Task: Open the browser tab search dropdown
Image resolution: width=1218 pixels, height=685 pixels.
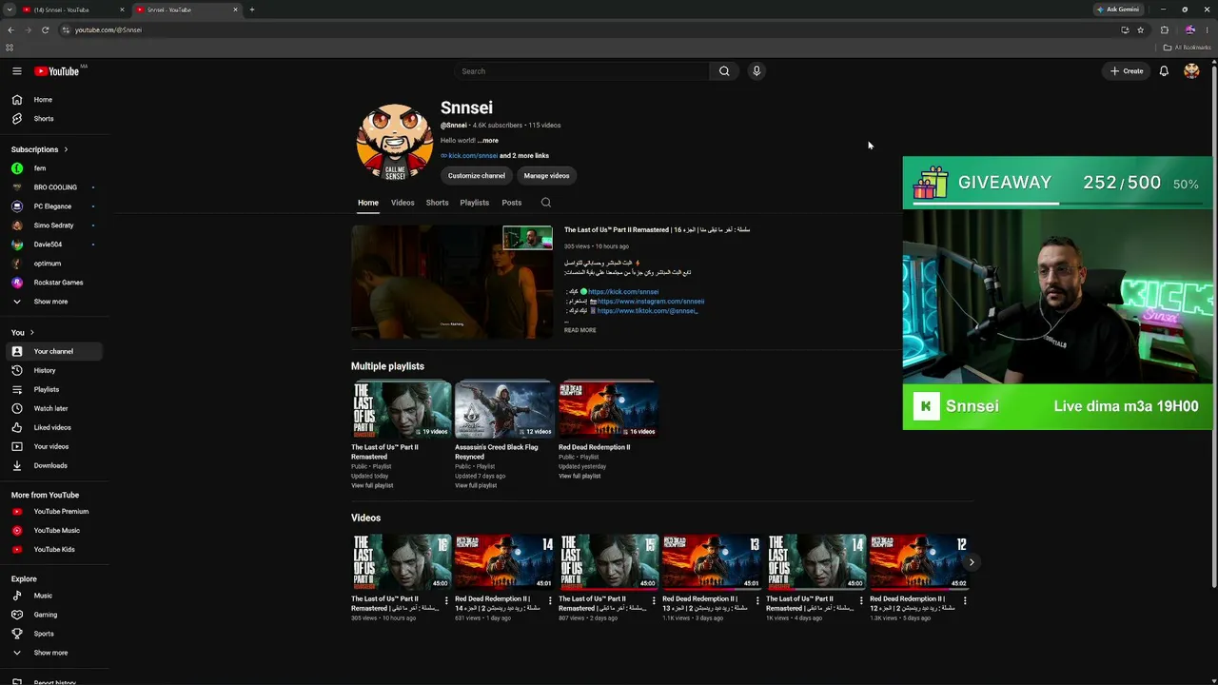Action: (x=9, y=10)
